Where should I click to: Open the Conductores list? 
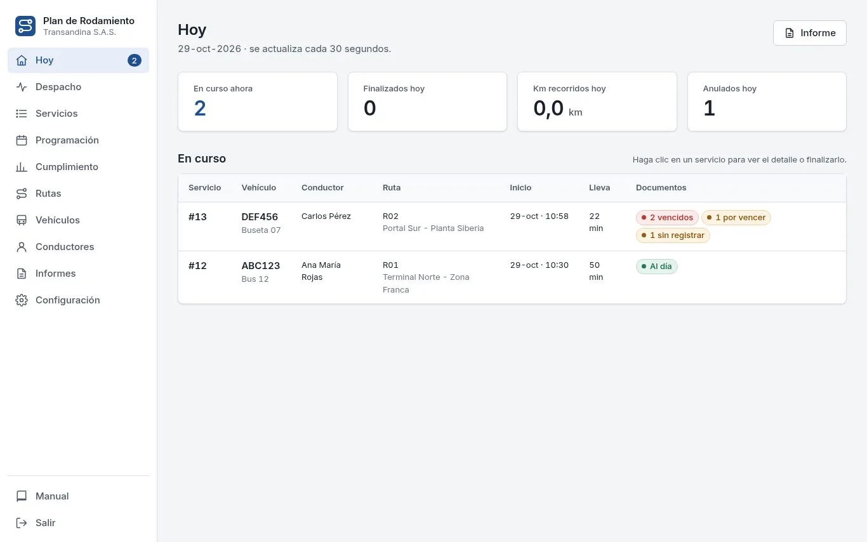[x=78, y=247]
